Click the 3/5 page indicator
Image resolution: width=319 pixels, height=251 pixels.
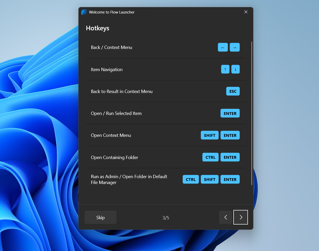[166, 218]
